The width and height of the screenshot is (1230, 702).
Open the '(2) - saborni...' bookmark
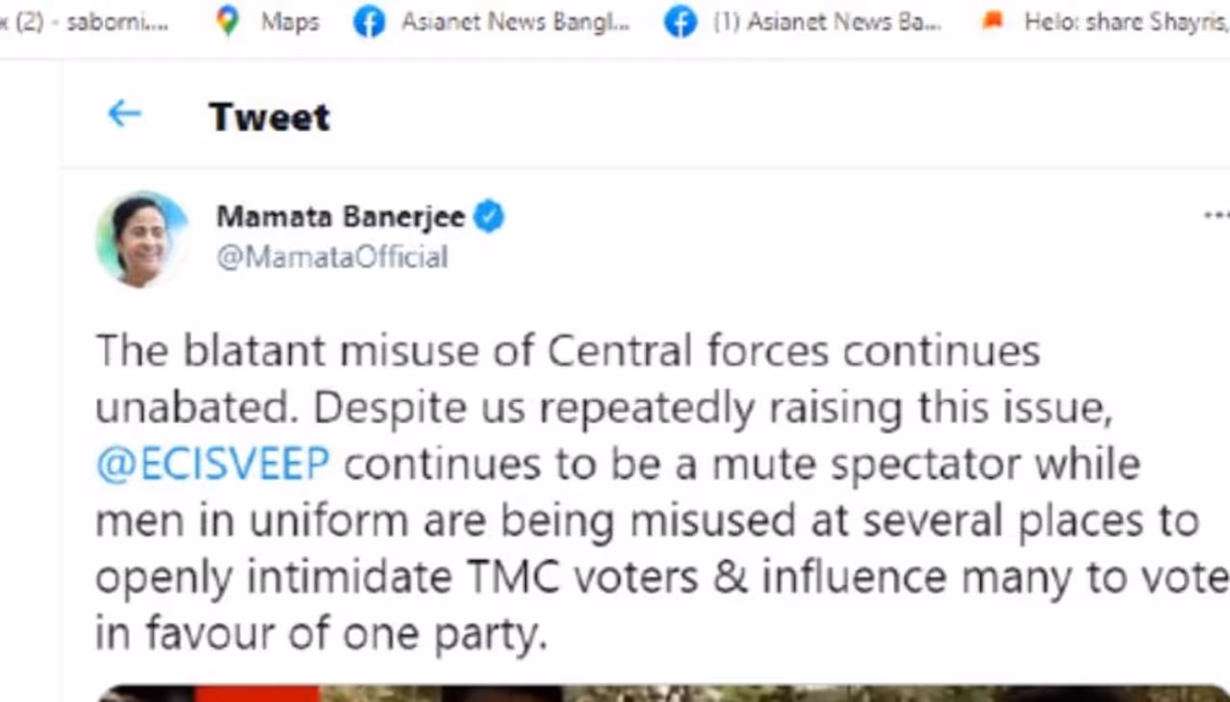(x=85, y=21)
